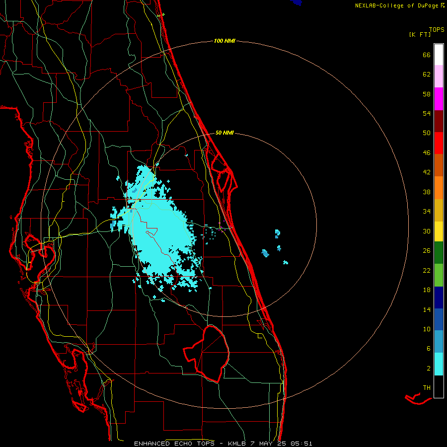This screenshot has width=447, height=447.
Task: Click the legend value 30
Action: [427, 231]
